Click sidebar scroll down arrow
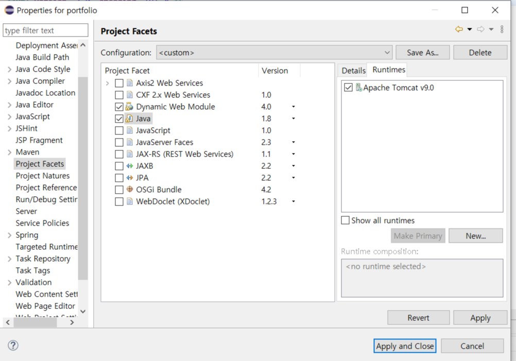 coord(83,312)
